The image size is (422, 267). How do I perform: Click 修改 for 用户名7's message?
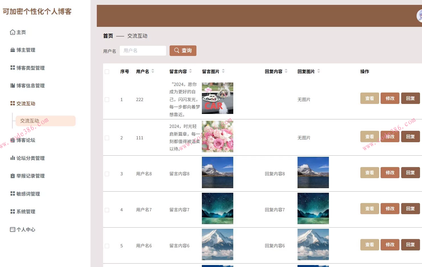pyautogui.click(x=390, y=208)
